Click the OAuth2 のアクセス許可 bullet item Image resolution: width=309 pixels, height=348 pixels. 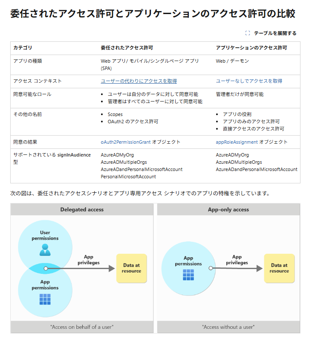(x=133, y=122)
